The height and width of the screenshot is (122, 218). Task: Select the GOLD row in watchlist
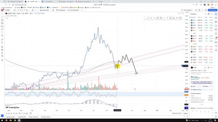[202, 47]
